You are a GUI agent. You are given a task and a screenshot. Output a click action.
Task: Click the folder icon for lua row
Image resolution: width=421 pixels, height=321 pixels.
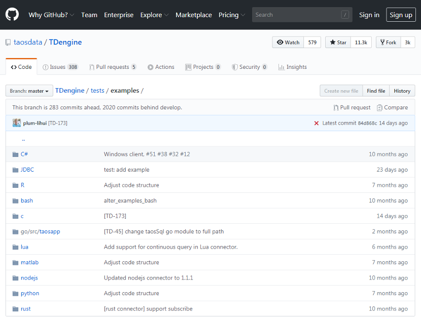coord(15,247)
